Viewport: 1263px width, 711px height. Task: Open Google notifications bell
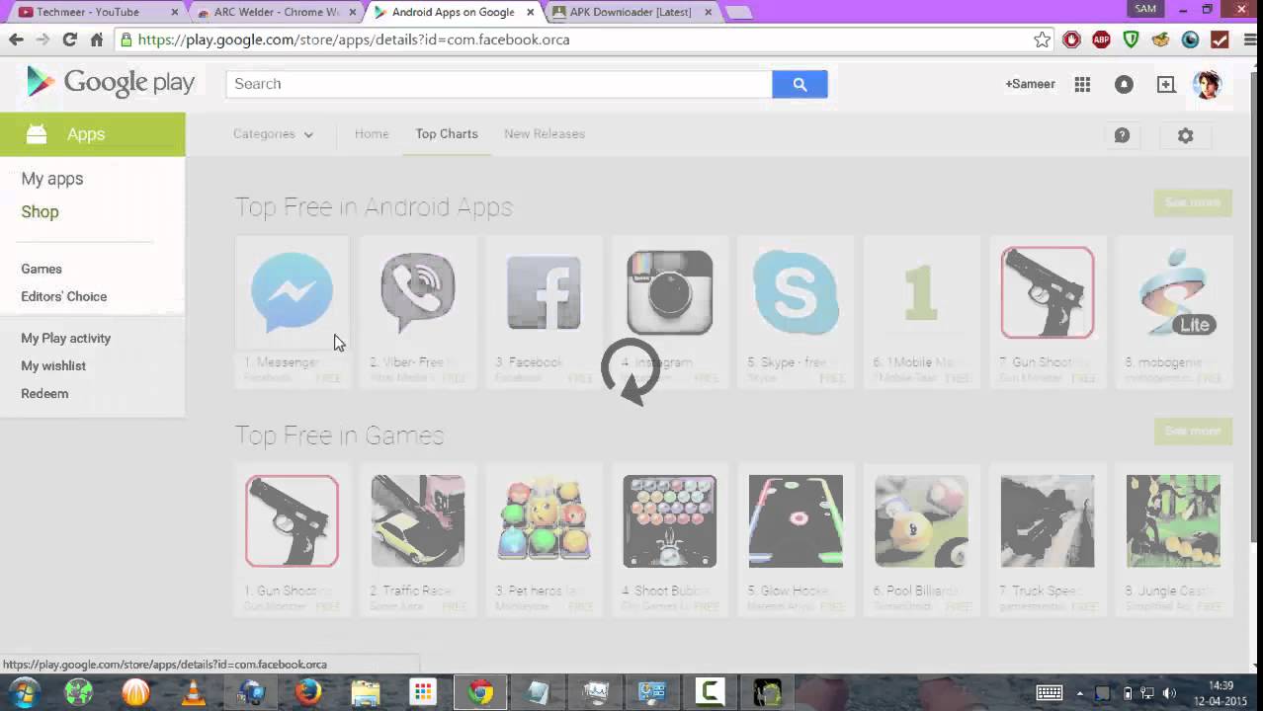click(1124, 84)
